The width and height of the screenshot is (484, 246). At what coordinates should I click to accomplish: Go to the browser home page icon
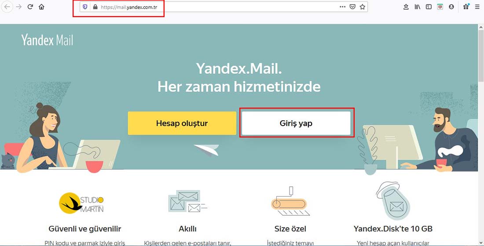[41, 7]
